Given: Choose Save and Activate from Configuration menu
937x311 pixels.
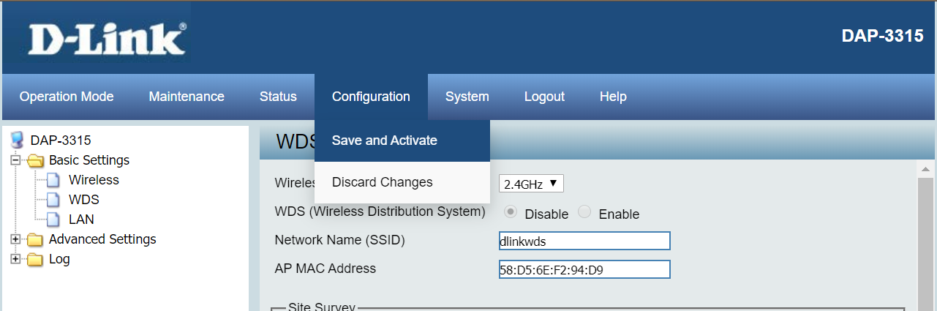Looking at the screenshot, I should point(385,140).
